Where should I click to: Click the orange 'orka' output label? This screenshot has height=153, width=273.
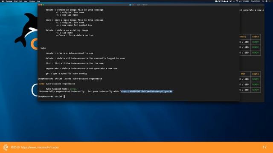(42, 84)
